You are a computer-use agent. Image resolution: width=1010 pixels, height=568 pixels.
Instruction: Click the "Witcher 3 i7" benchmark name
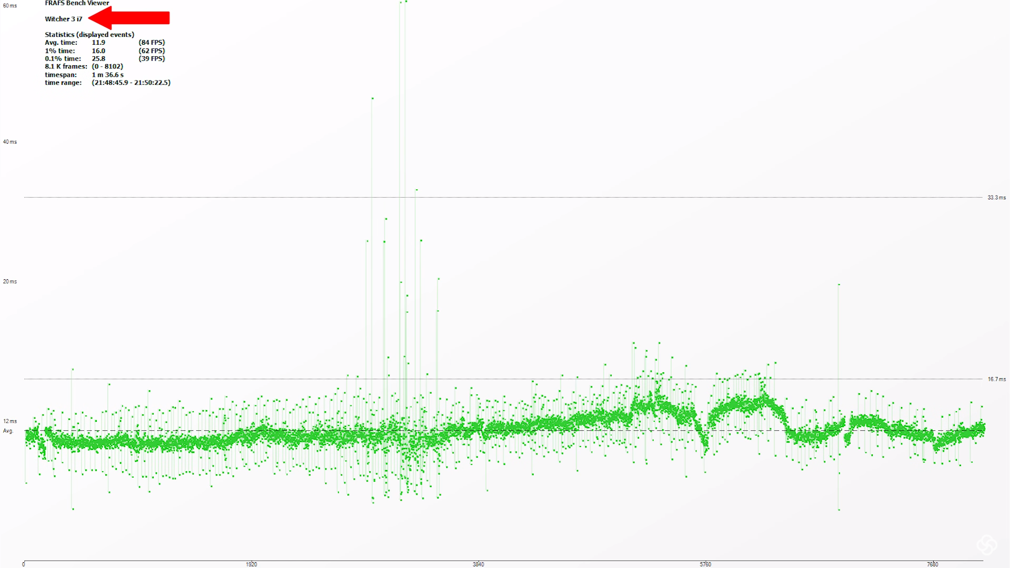(63, 19)
